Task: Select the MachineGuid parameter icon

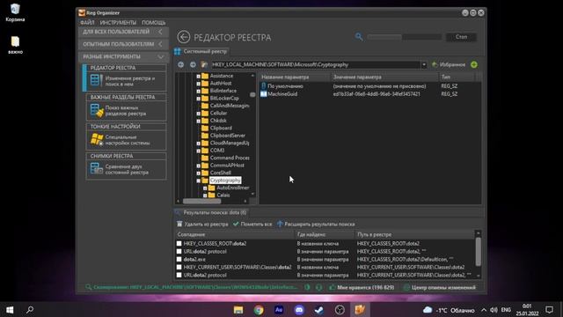Action: pyautogui.click(x=264, y=94)
